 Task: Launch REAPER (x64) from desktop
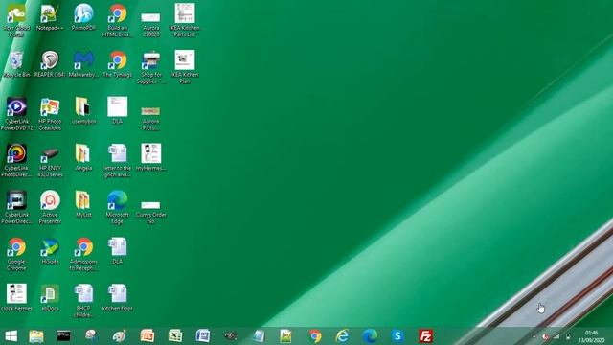[x=50, y=64]
